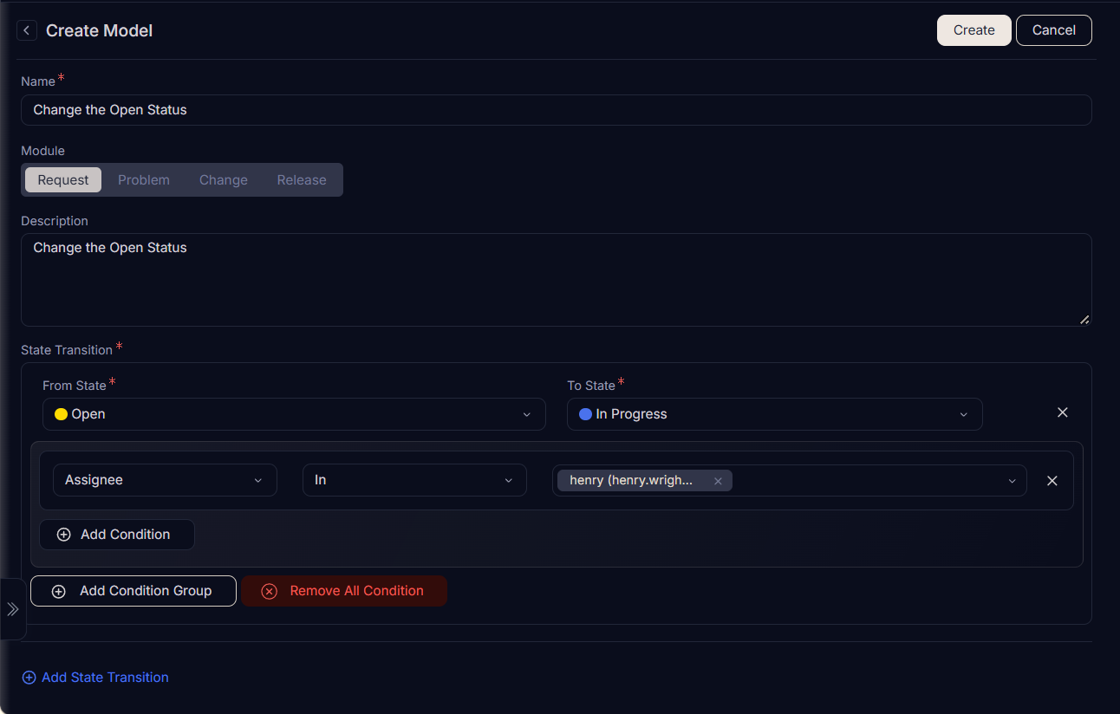Screen dimensions: 1120x714
Task: Delete the Assignee condition row
Action: (x=1052, y=481)
